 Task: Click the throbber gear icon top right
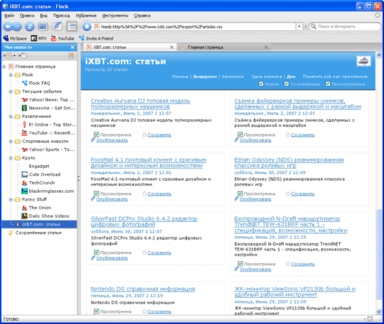(x=378, y=15)
